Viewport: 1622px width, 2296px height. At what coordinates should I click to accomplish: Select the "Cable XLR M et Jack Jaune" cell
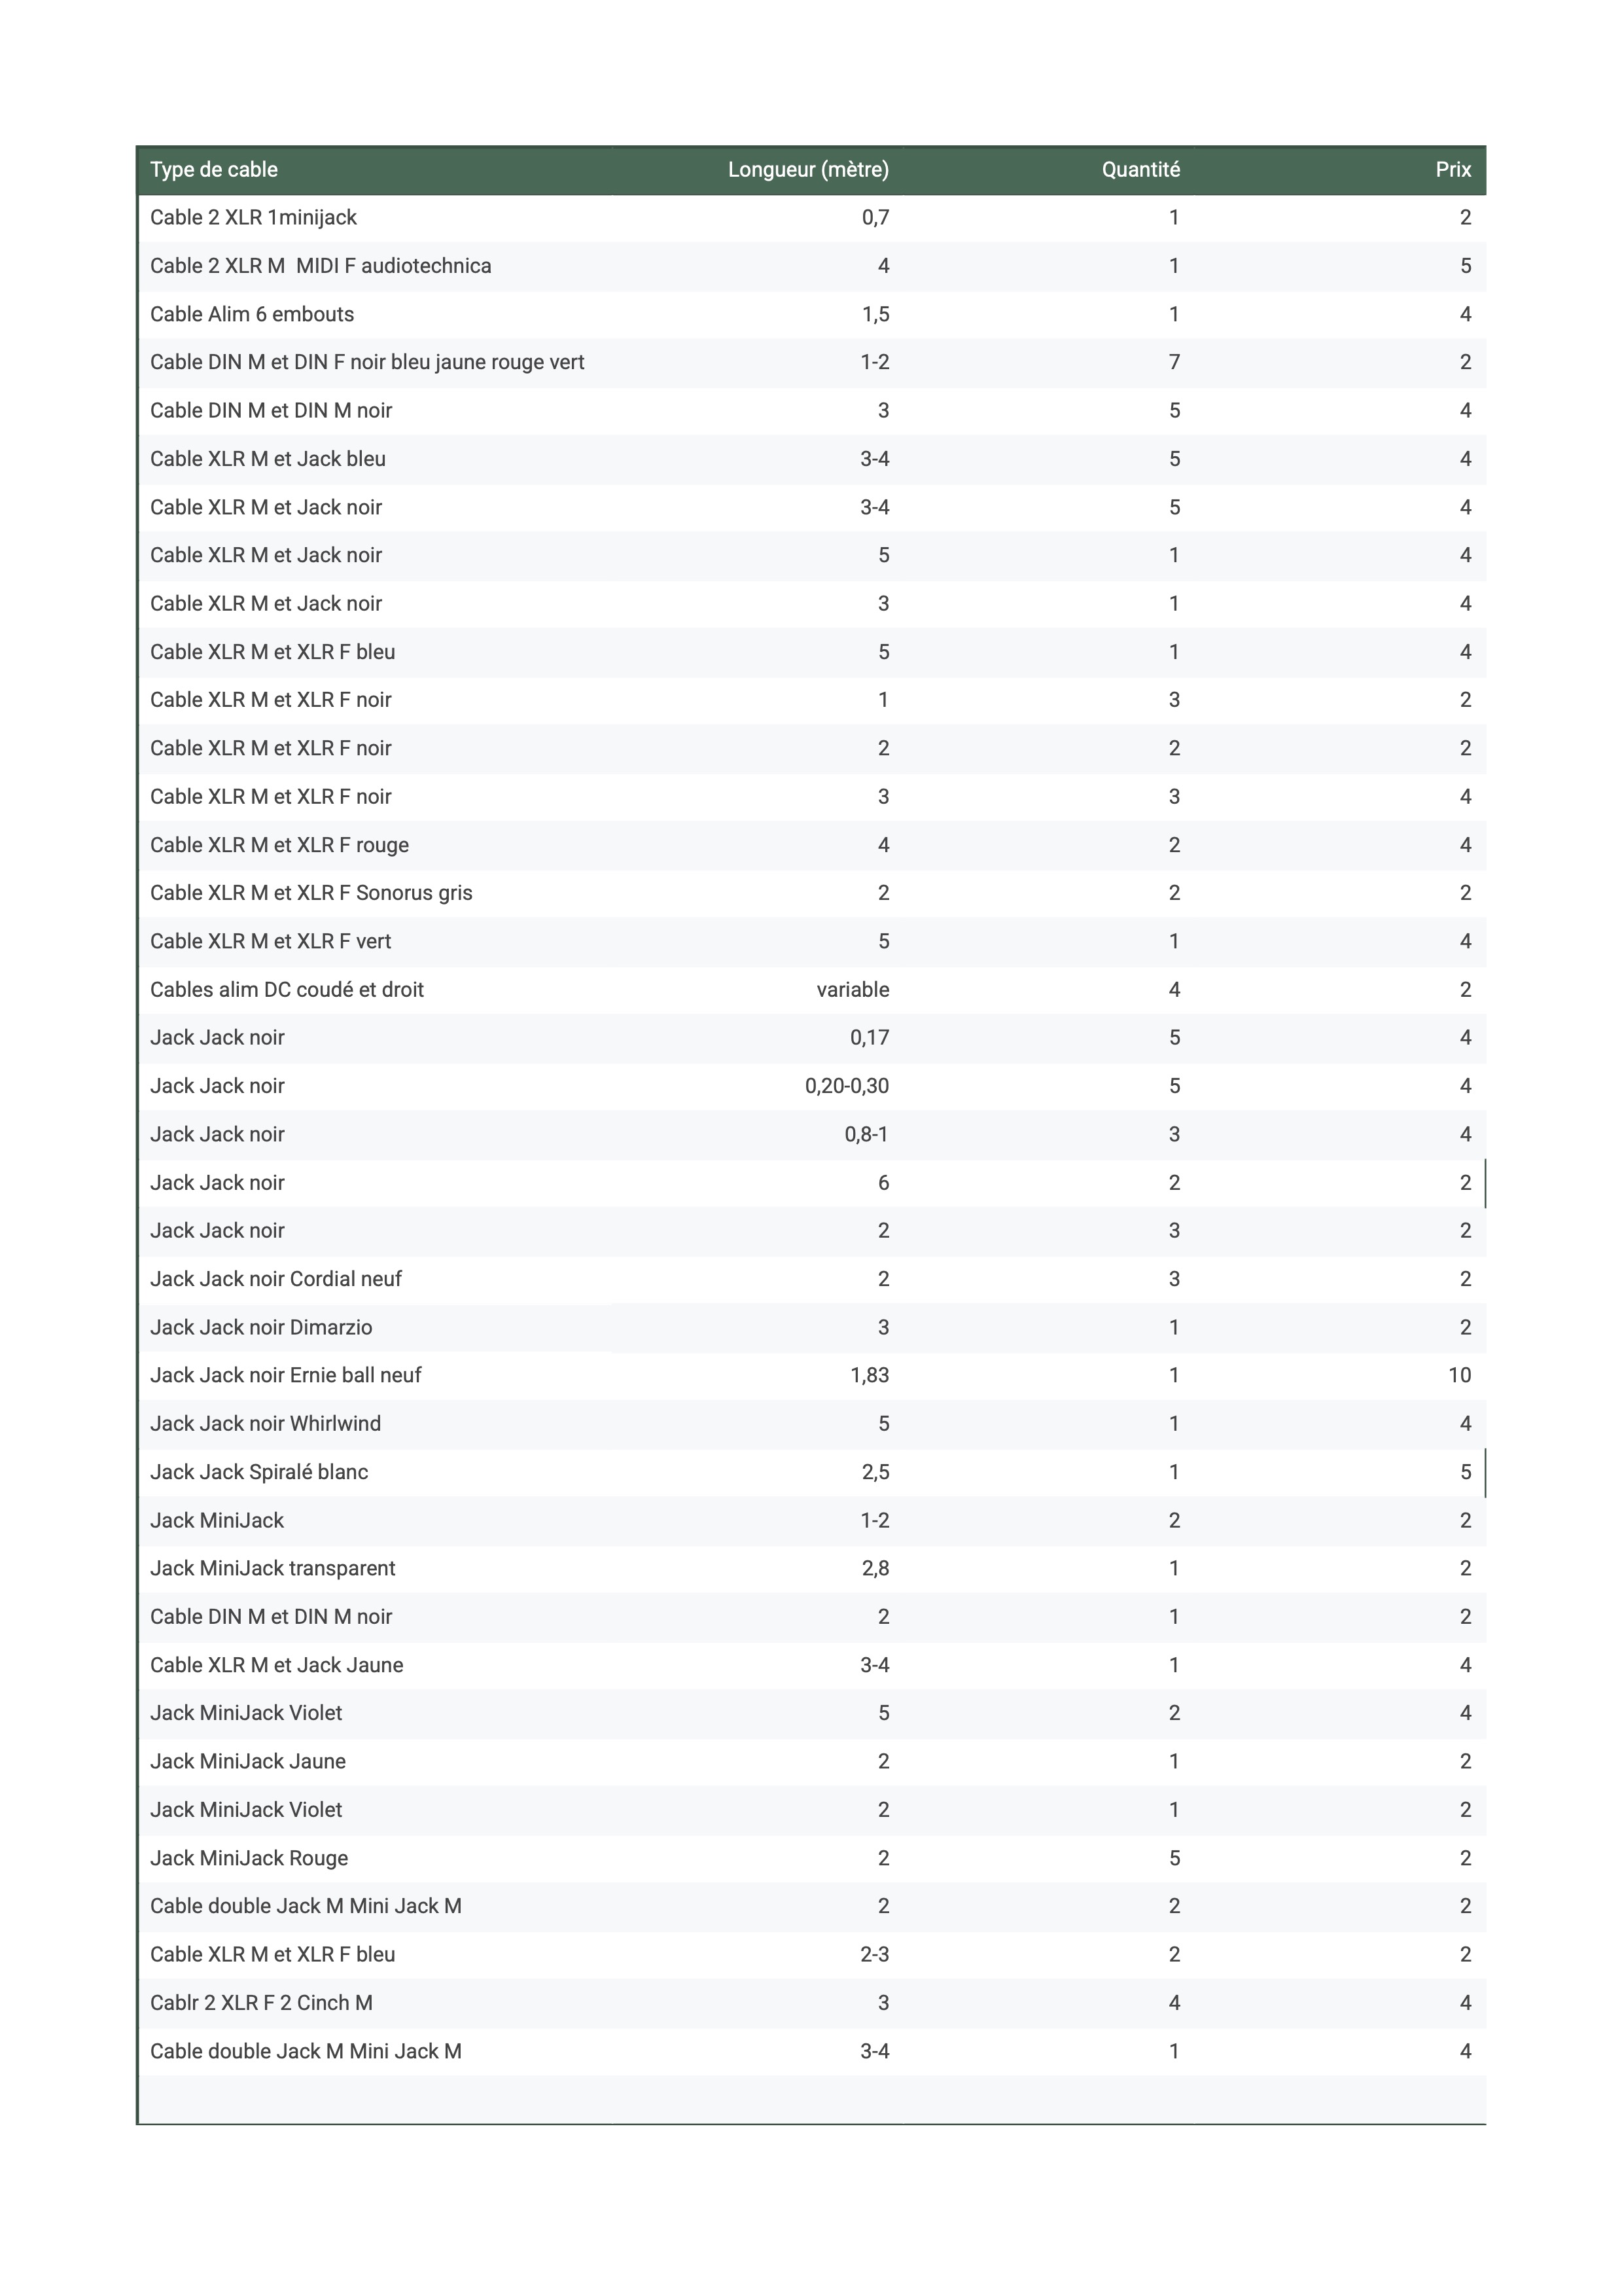[x=276, y=1665]
